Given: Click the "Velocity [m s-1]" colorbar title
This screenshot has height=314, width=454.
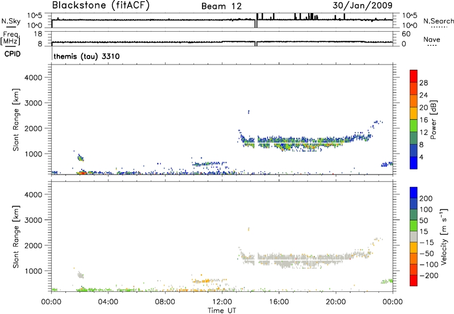Looking at the screenshot, I should pos(444,236).
